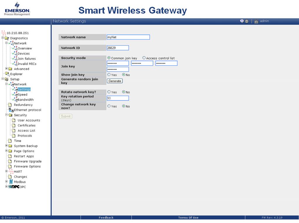Click the Join failures network icon
The image size is (299, 223).
(x=15, y=59)
